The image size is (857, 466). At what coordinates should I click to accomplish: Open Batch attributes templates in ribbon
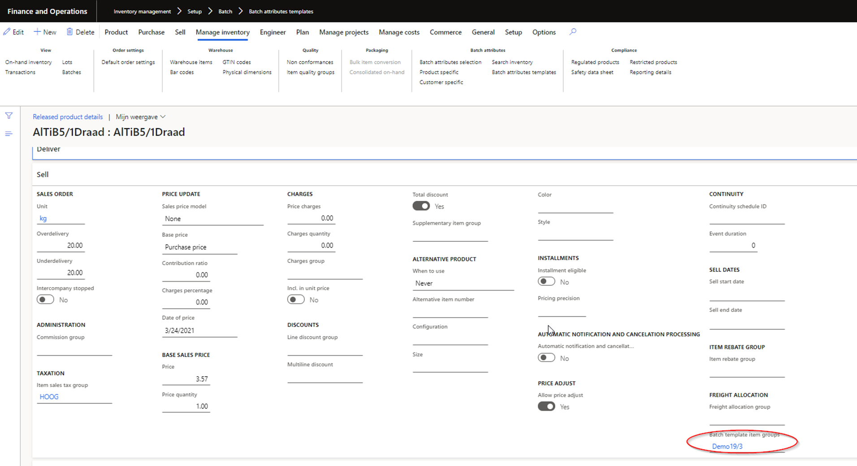tap(524, 72)
